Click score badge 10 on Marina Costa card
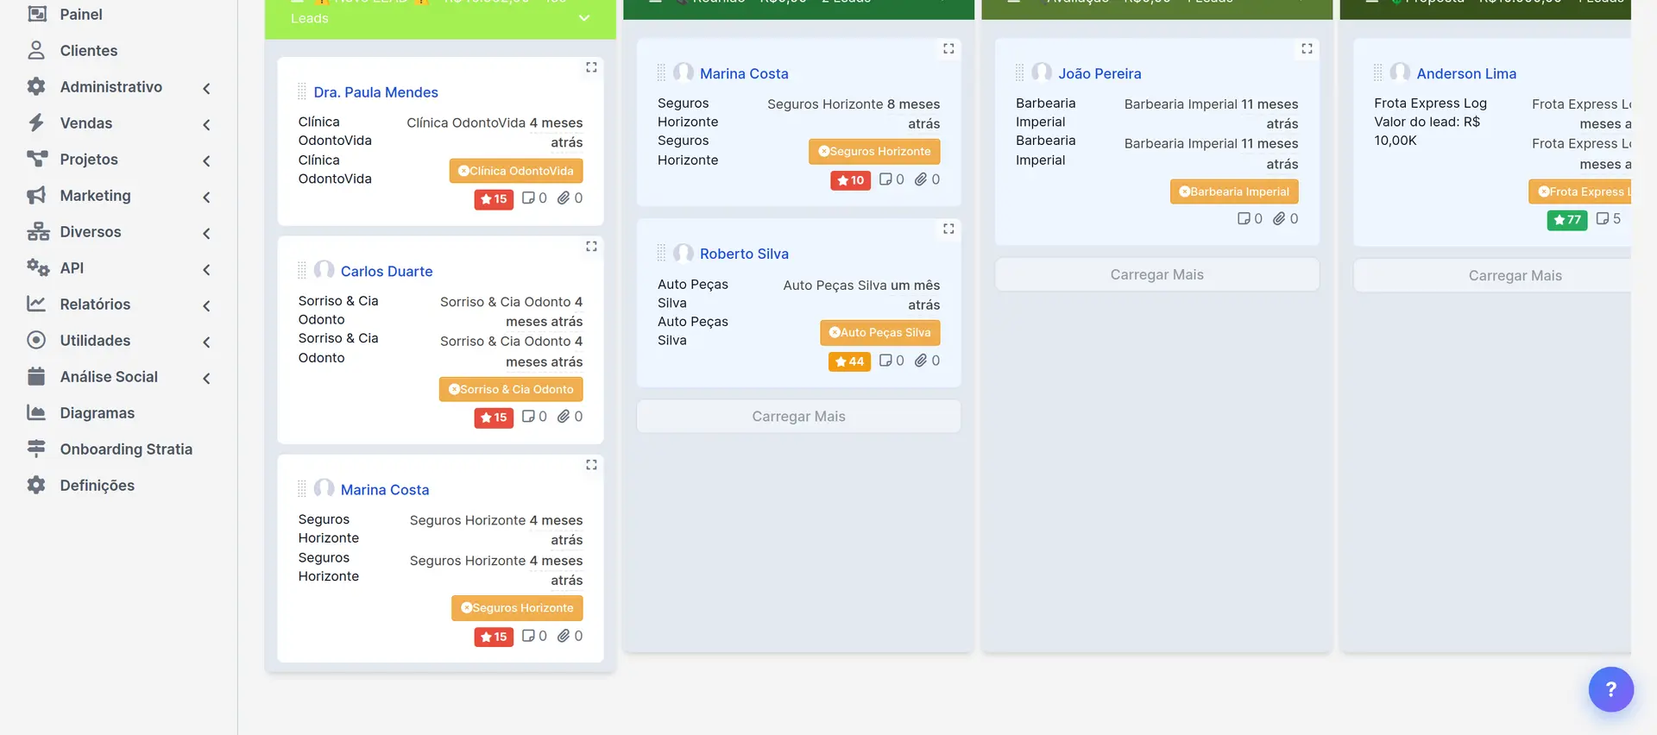The image size is (1657, 735). (850, 180)
